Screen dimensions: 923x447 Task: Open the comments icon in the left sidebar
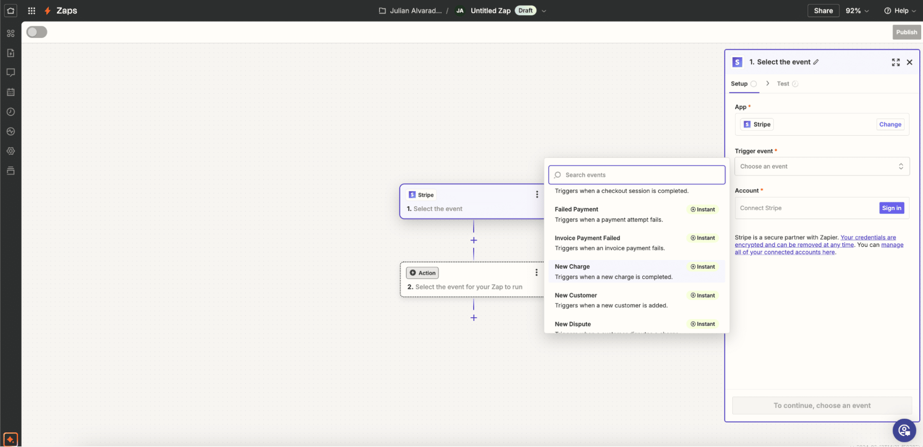click(x=11, y=72)
